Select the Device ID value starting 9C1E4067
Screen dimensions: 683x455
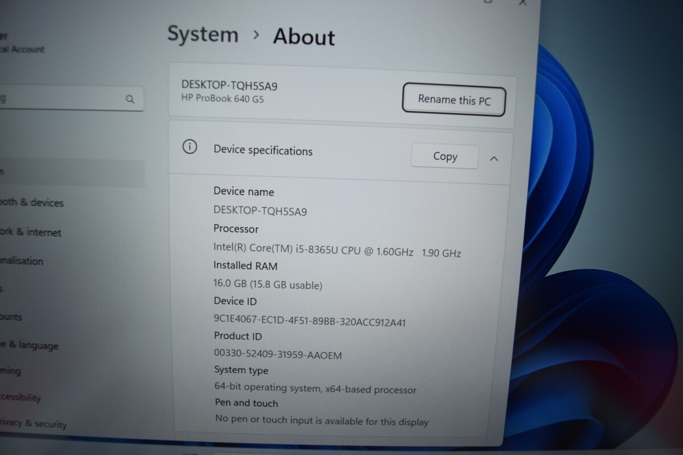point(310,321)
